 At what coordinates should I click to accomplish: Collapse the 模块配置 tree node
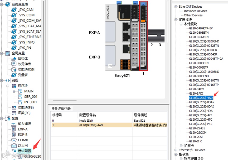pos(8,151)
